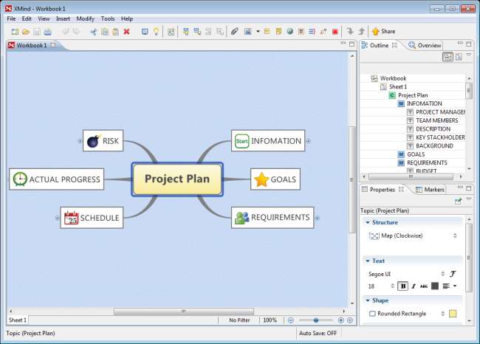Click the yellow Label toolbar icon

[267, 31]
